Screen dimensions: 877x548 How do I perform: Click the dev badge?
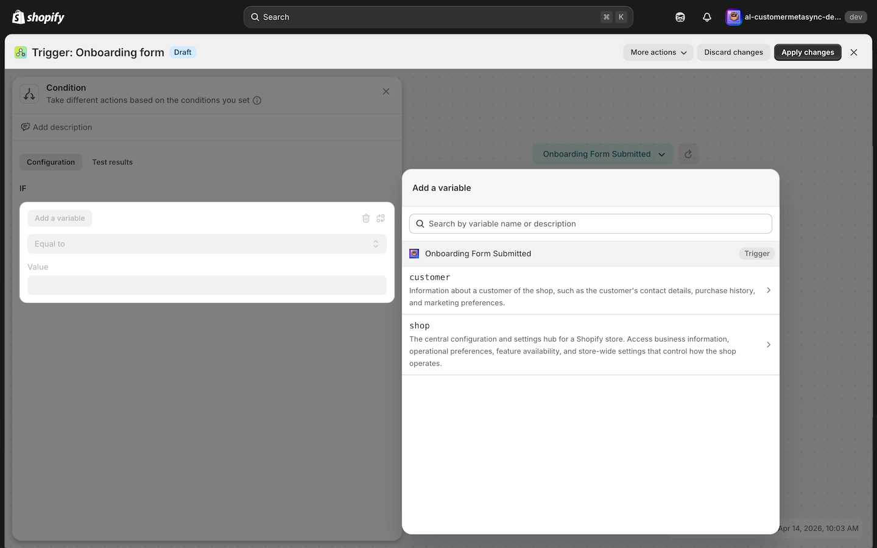pyautogui.click(x=856, y=17)
